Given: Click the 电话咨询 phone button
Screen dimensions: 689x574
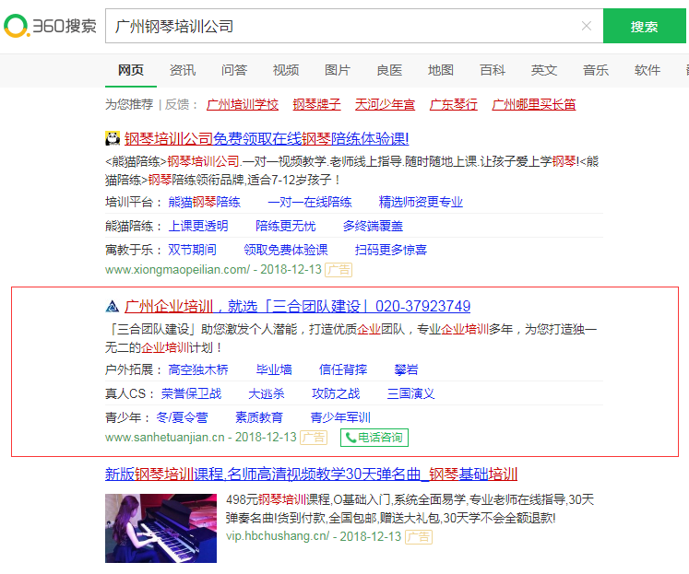Looking at the screenshot, I should pos(374,438).
